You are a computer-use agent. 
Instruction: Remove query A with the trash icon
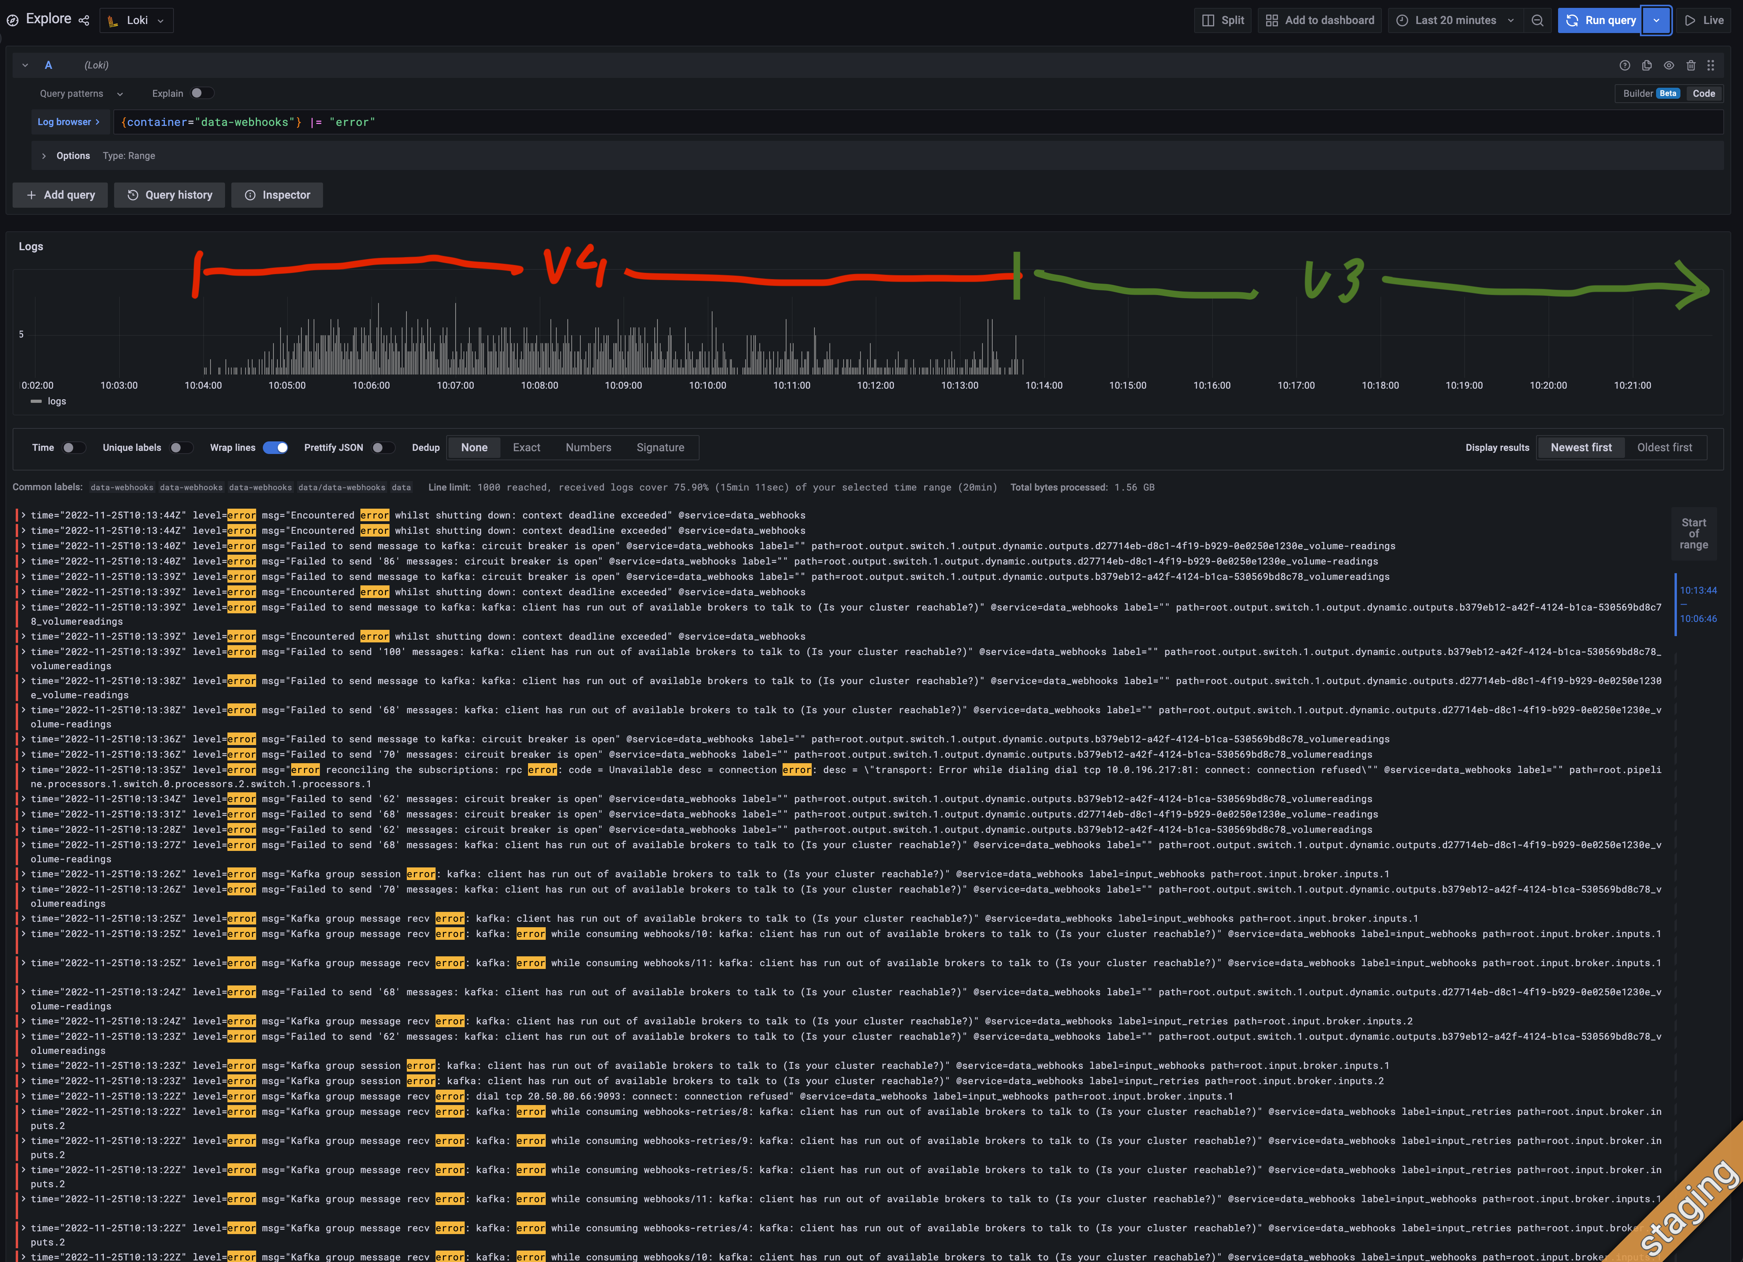pos(1690,65)
